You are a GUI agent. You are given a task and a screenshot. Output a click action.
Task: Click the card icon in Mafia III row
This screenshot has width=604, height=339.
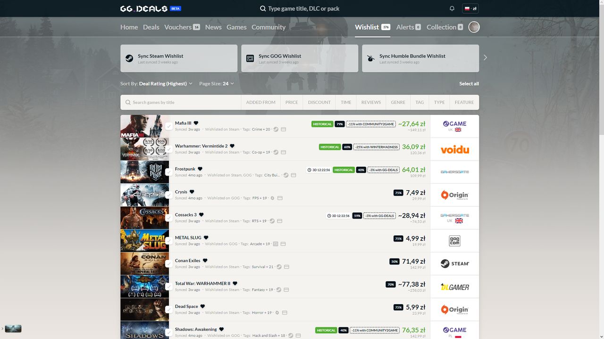click(x=284, y=129)
